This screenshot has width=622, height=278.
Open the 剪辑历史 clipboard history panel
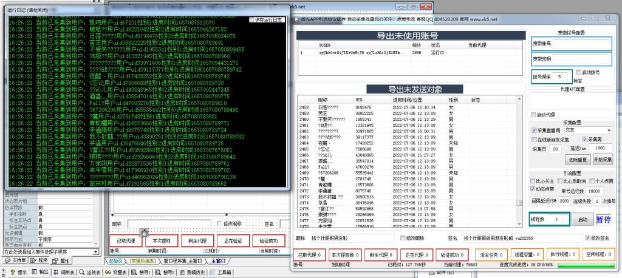pos(196,272)
